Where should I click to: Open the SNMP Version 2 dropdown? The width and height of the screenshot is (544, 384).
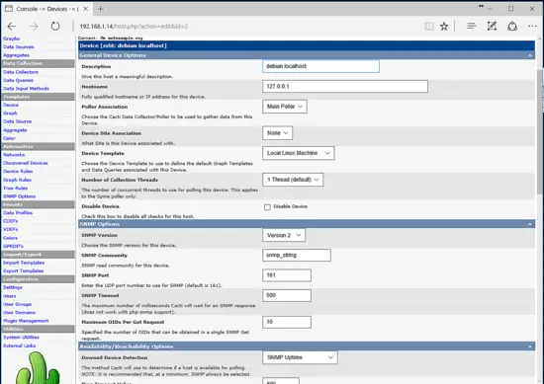tap(284, 235)
